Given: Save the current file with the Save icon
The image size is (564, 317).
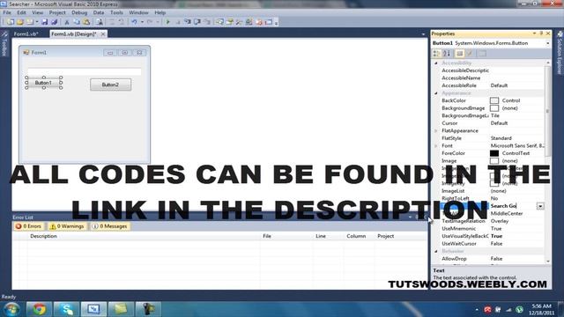Looking at the screenshot, I should tap(45, 22).
